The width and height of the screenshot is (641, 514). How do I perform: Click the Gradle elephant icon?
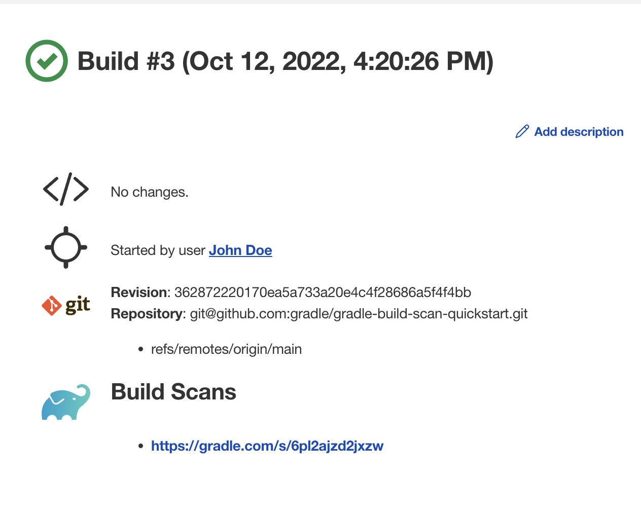66,401
